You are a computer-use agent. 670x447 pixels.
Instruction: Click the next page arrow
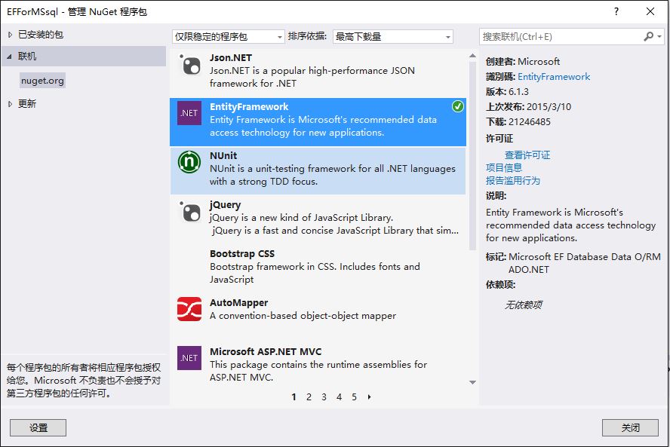point(369,397)
